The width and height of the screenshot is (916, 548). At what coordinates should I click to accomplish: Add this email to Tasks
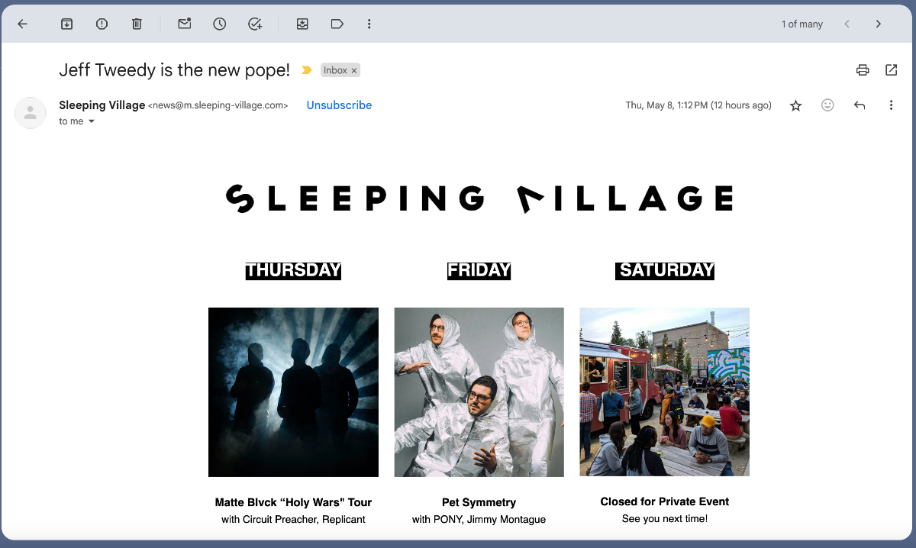[x=256, y=24]
